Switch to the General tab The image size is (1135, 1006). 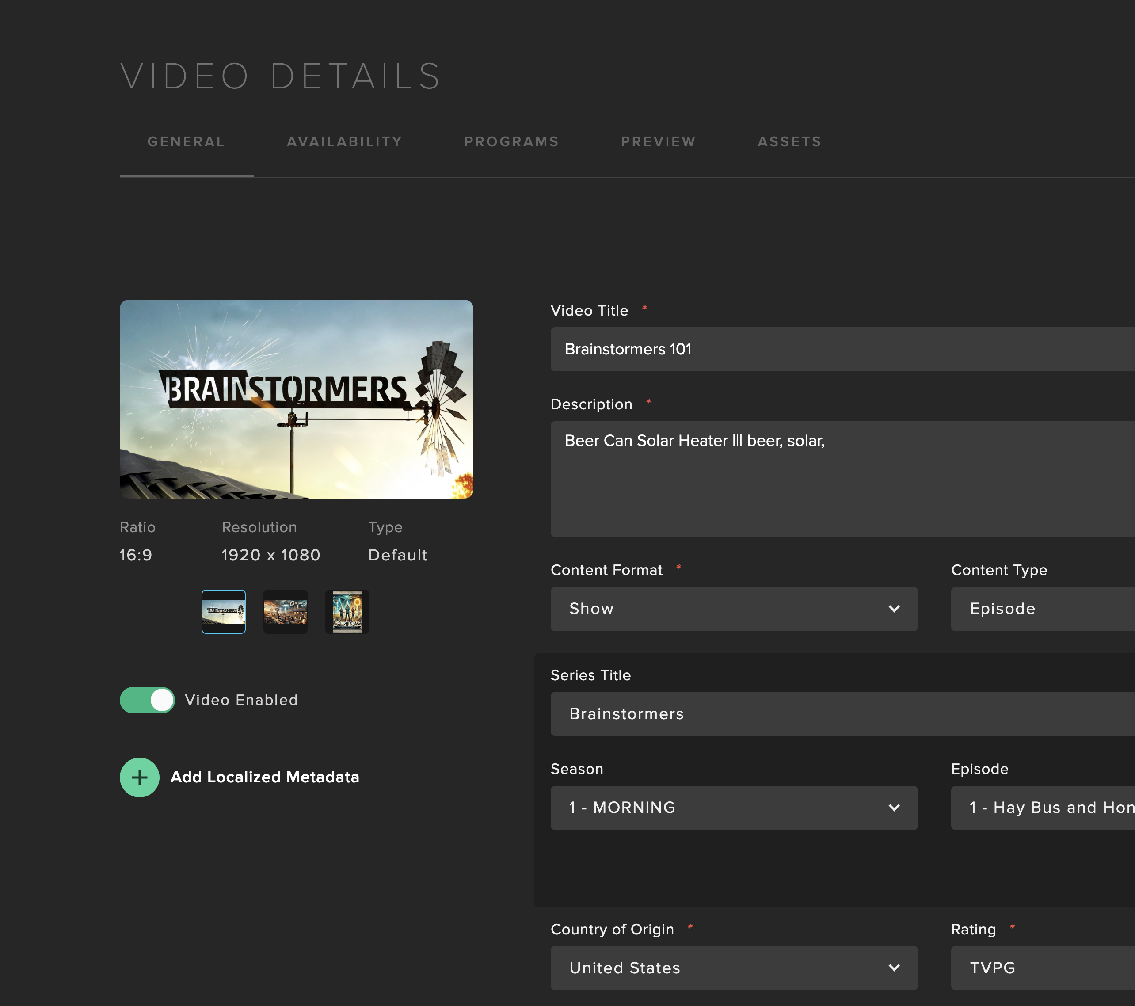click(x=186, y=141)
